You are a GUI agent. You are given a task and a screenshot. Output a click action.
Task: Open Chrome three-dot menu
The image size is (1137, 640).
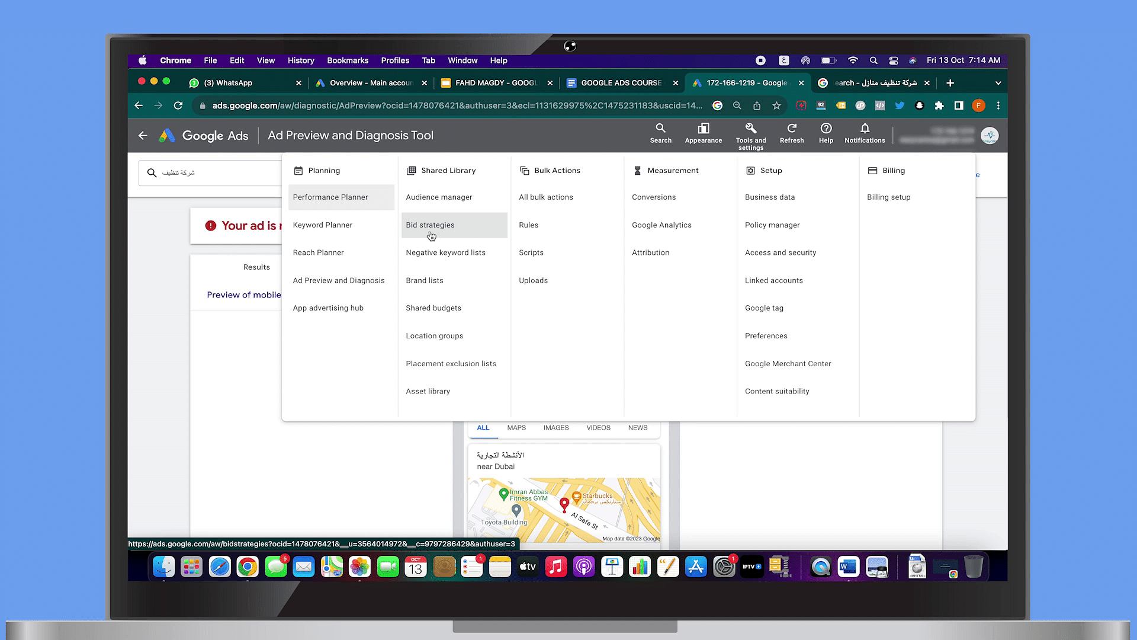pyautogui.click(x=998, y=105)
